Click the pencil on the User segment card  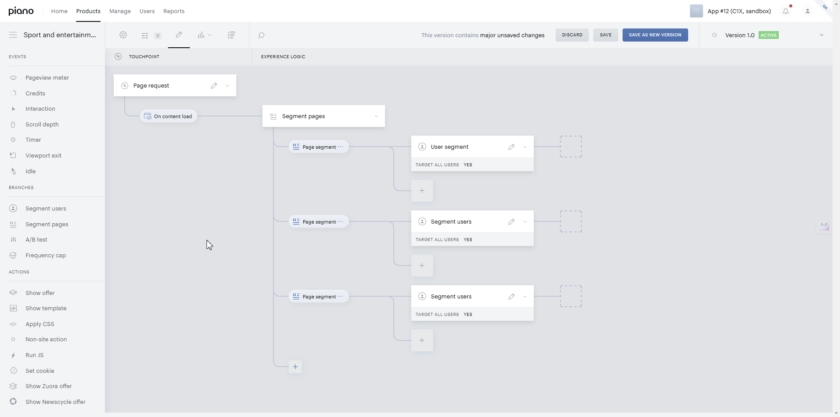tap(511, 147)
